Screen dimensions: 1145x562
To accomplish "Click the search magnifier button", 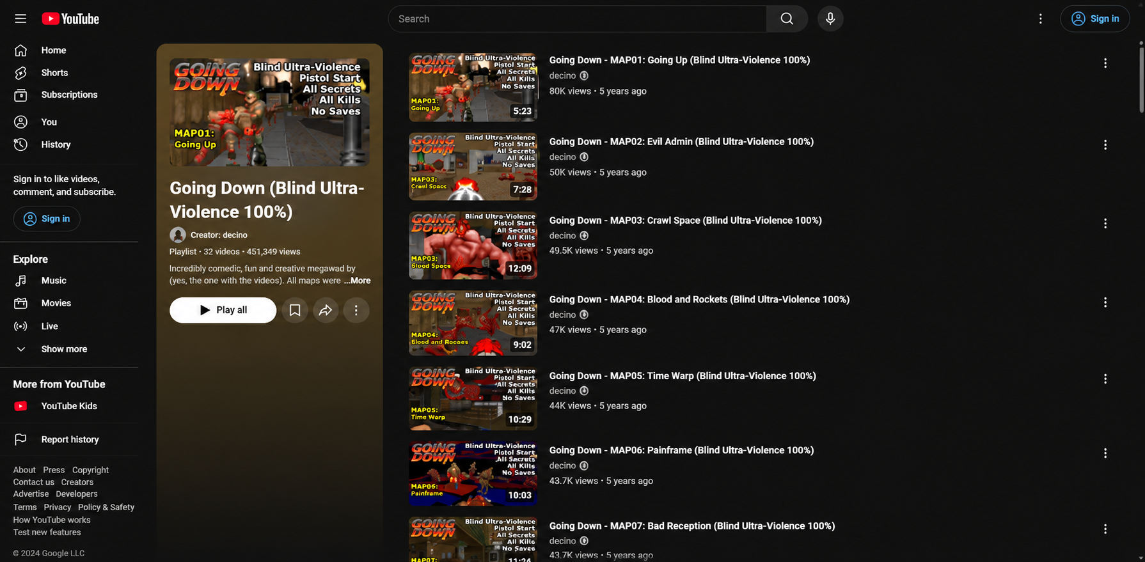I will [x=787, y=19].
